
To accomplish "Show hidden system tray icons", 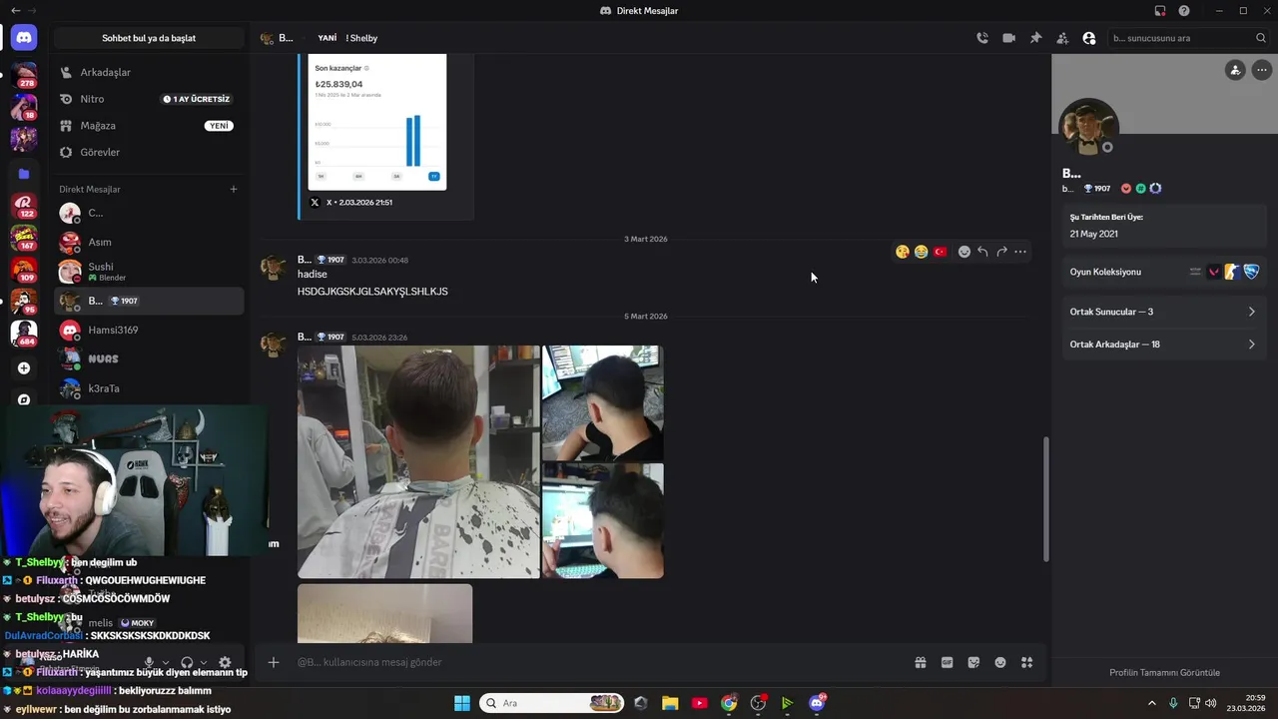I will (x=1151, y=703).
